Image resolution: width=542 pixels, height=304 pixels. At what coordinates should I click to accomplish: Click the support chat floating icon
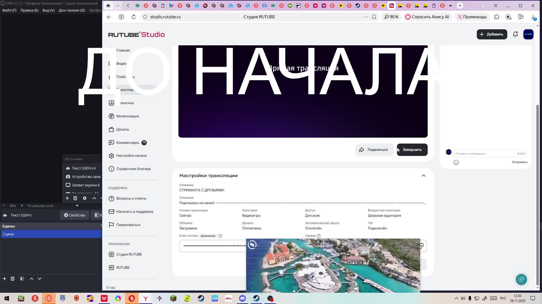[521, 280]
